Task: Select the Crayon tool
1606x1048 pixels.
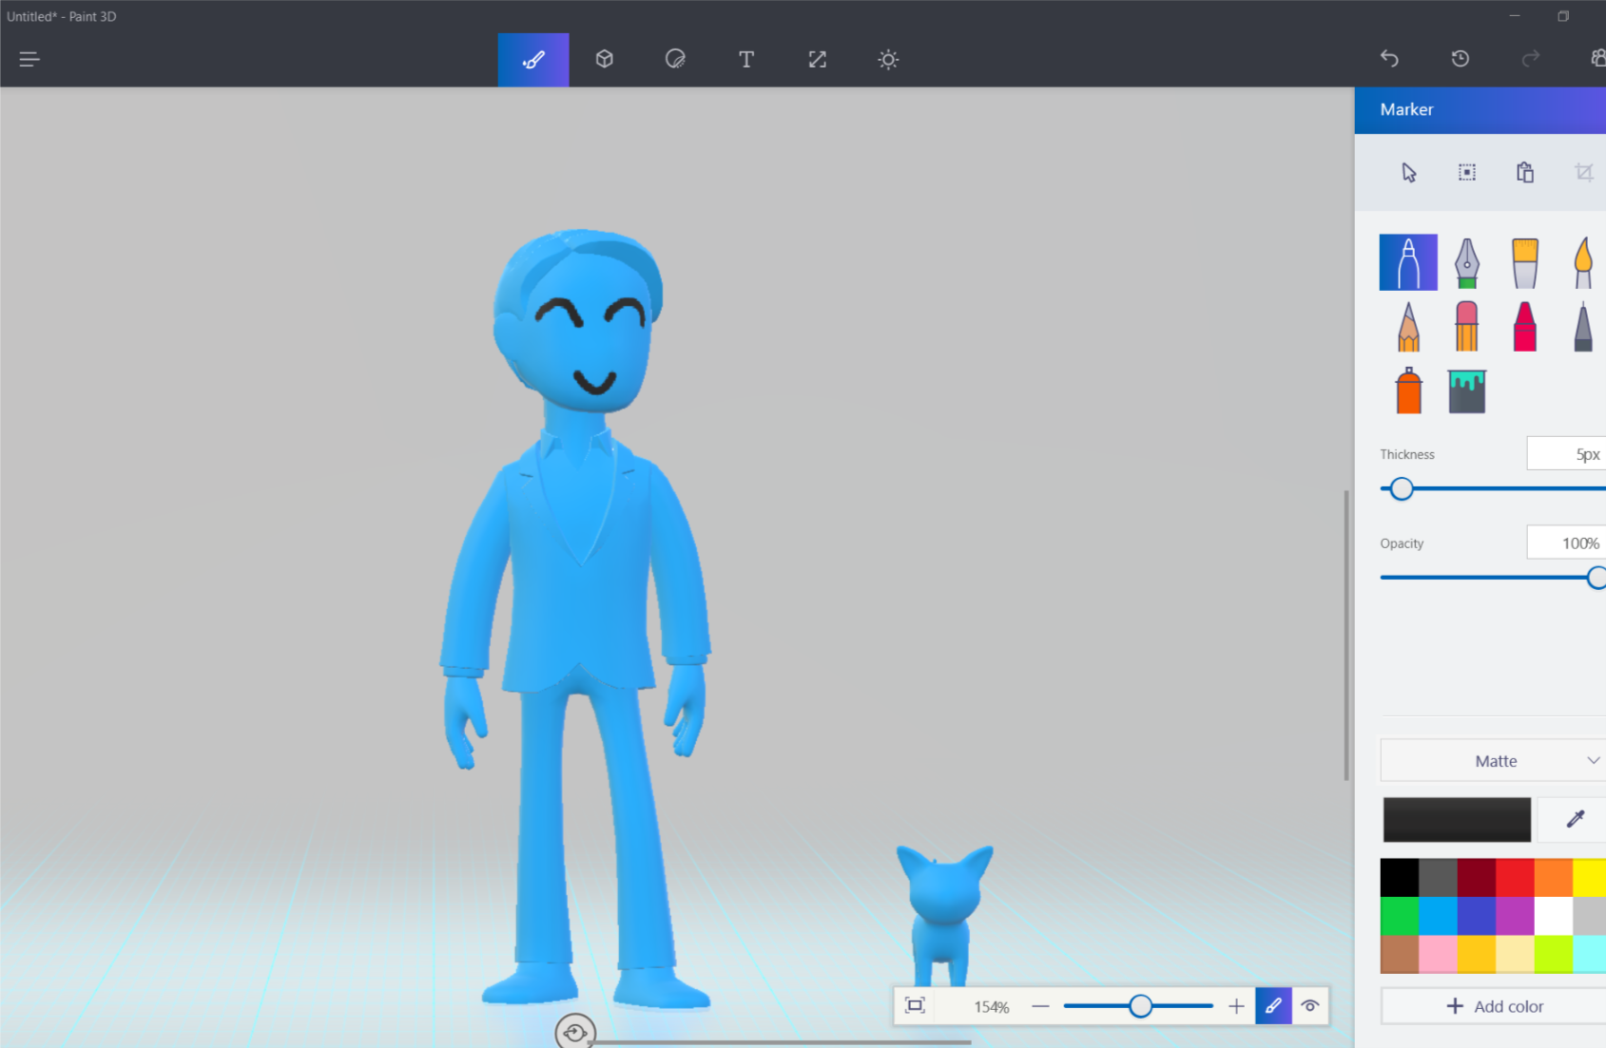Action: pos(1525,326)
